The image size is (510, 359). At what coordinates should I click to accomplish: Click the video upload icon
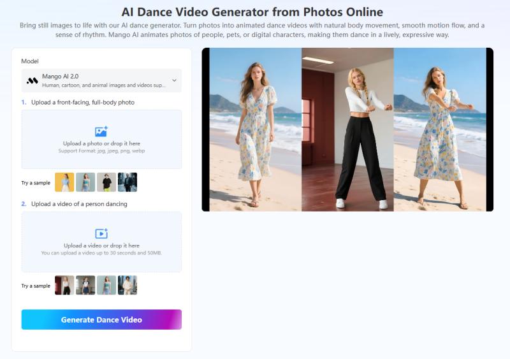coord(101,234)
